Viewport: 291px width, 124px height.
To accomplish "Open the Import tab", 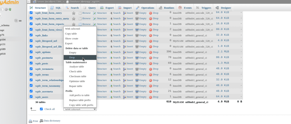I will click(125, 8).
